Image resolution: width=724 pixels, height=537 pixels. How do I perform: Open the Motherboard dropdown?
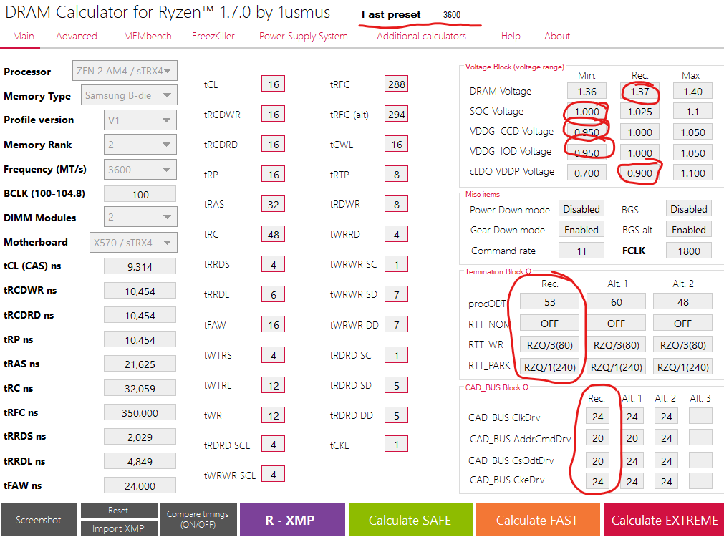click(133, 243)
